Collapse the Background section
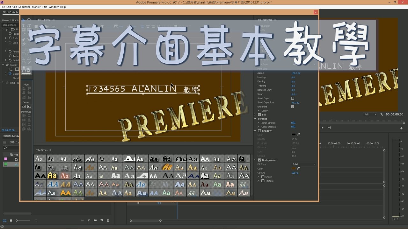Image resolution: width=408 pixels, height=229 pixels. coord(255,160)
